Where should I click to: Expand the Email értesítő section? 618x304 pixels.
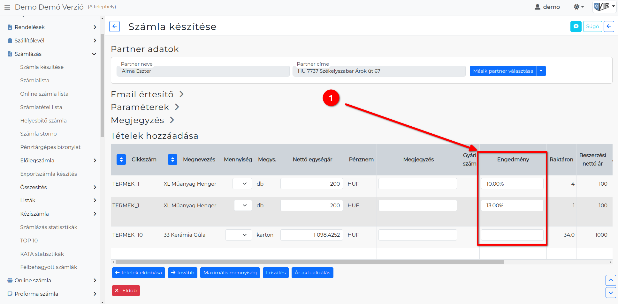[x=147, y=94]
